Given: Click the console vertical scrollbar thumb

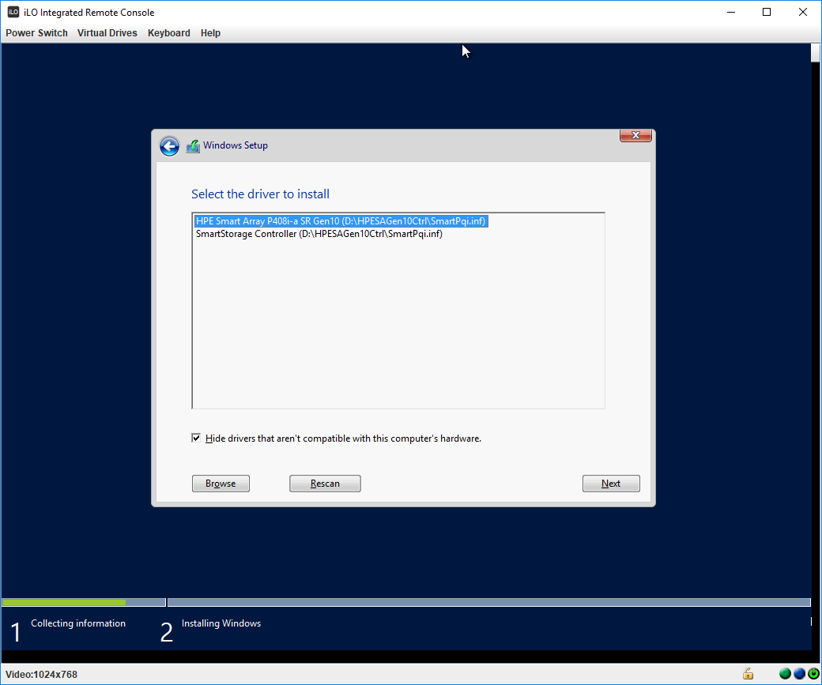Looking at the screenshot, I should 815,53.
